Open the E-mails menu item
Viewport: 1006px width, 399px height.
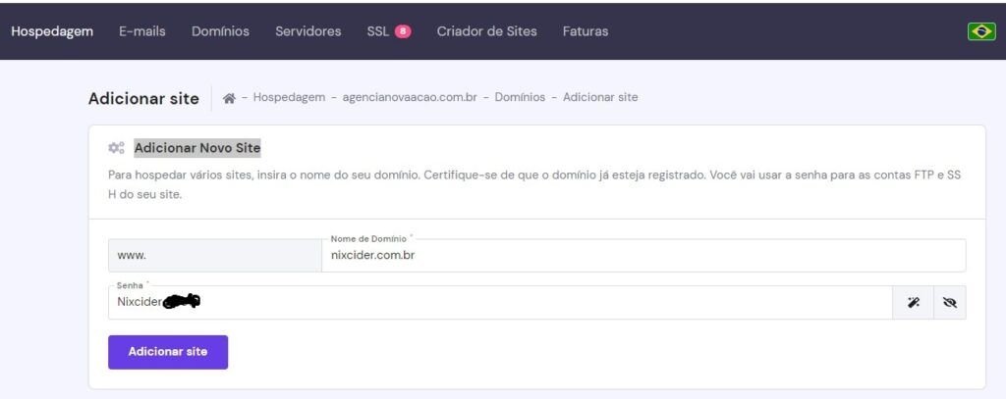click(142, 31)
